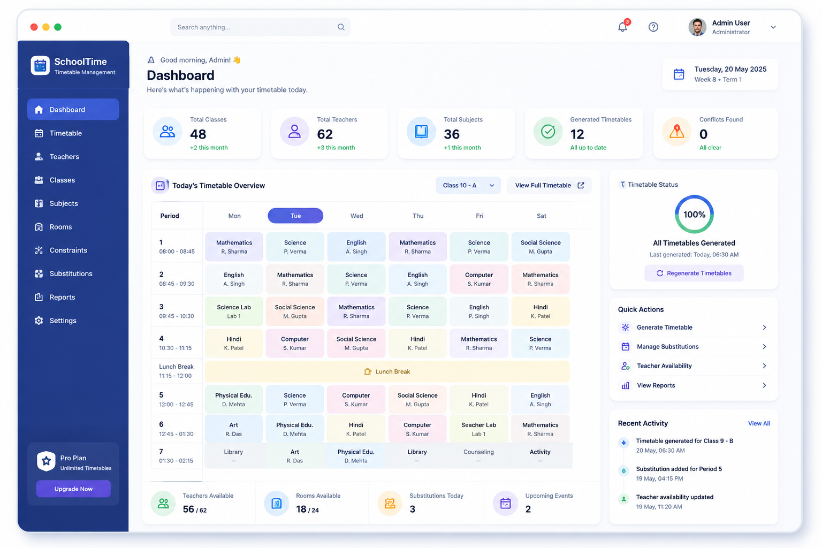Click Friday period 7 Counseling cell

pos(479,455)
